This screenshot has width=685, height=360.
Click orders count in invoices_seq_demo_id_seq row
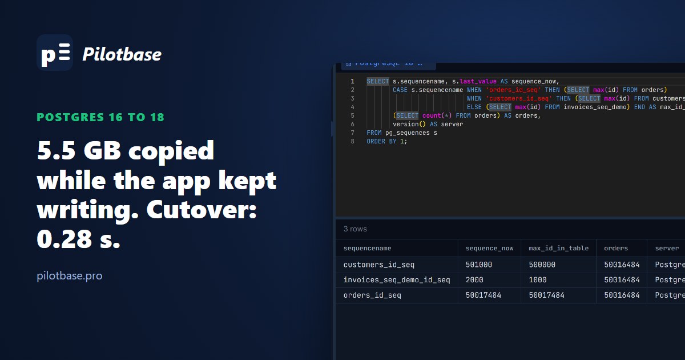tap(621, 280)
